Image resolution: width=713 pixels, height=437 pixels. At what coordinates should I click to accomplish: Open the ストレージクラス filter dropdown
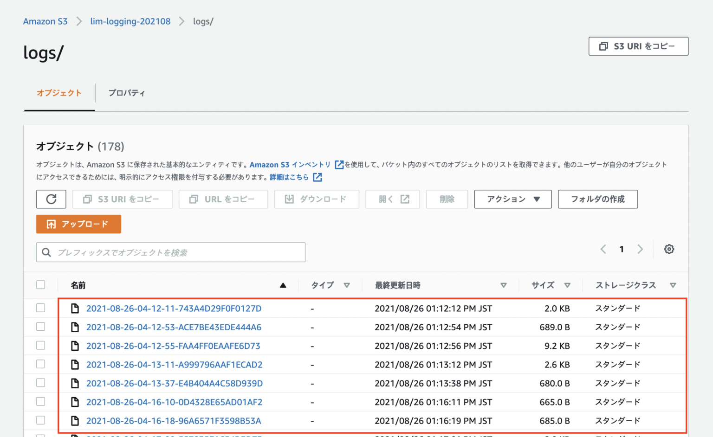click(673, 285)
